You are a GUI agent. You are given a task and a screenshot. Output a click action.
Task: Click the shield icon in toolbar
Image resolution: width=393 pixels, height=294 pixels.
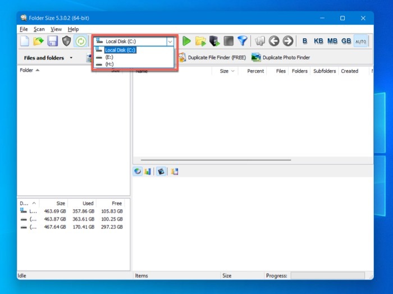[x=67, y=41]
